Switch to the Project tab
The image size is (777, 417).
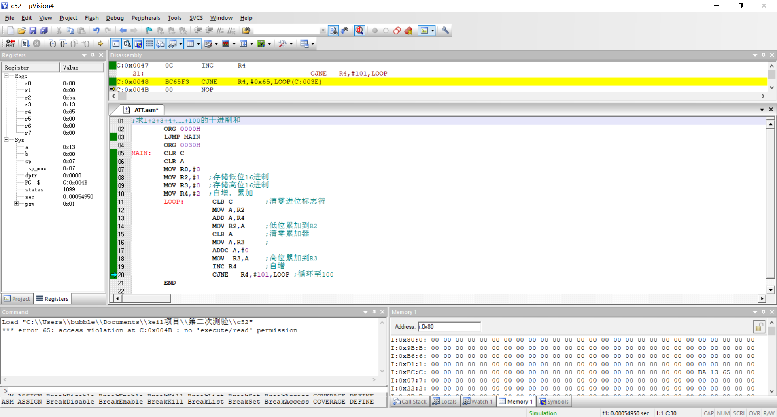(17, 299)
